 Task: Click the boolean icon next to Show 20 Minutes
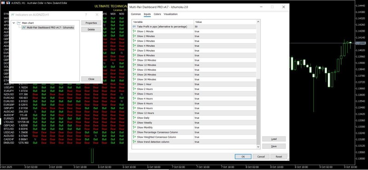click(x=134, y=74)
